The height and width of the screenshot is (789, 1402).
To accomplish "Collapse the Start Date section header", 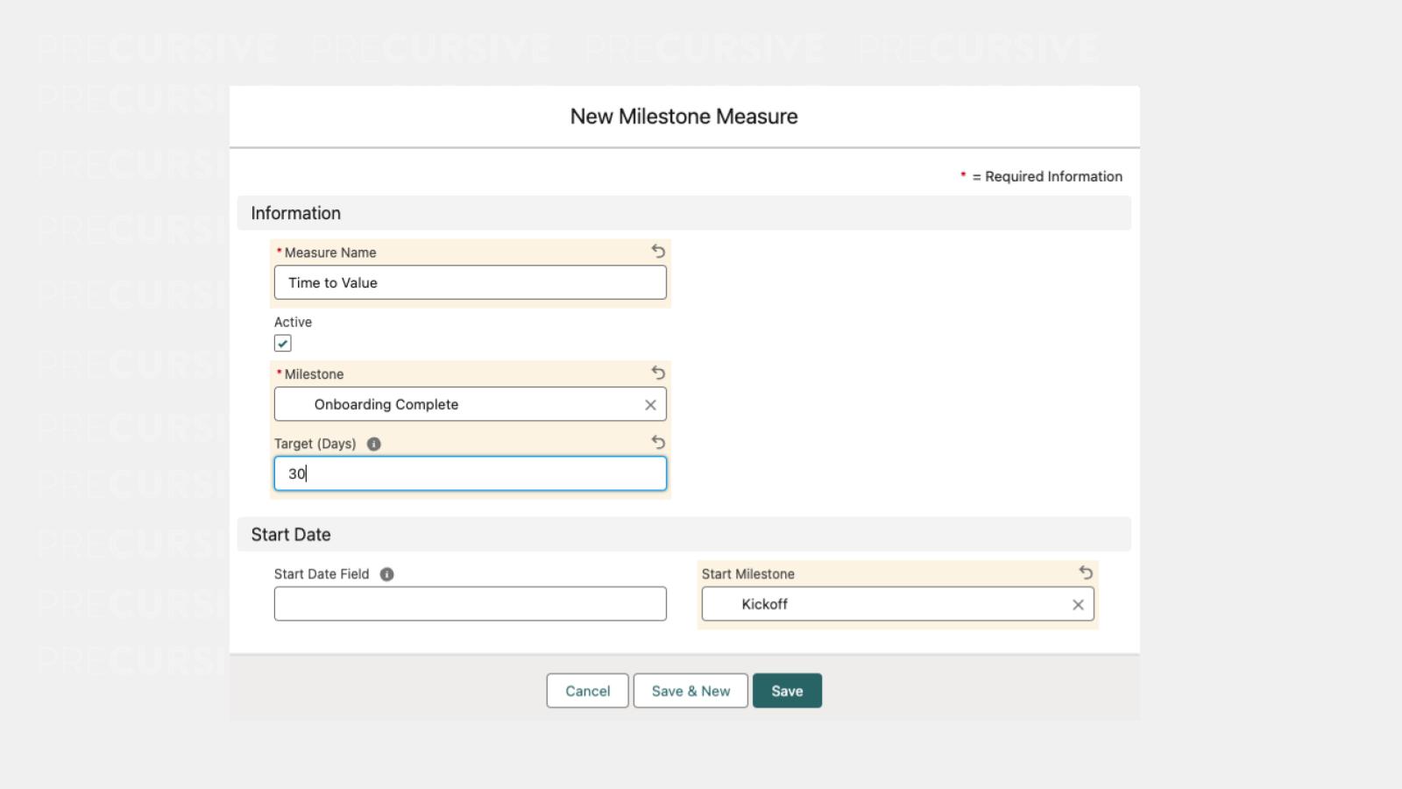I will tap(291, 534).
